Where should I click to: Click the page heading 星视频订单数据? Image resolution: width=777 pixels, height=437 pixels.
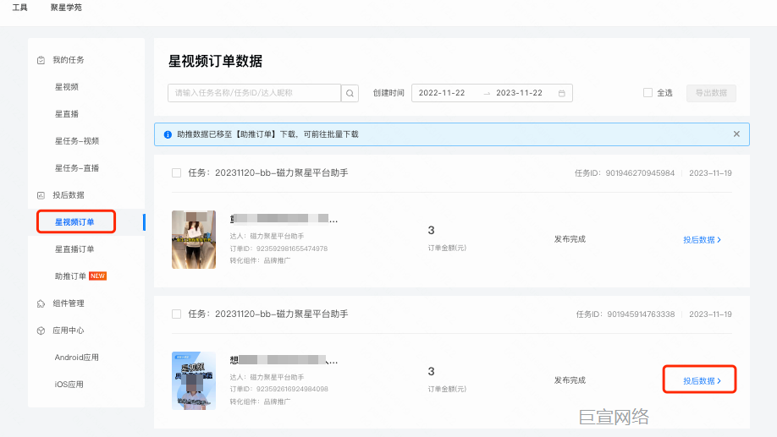pos(215,62)
